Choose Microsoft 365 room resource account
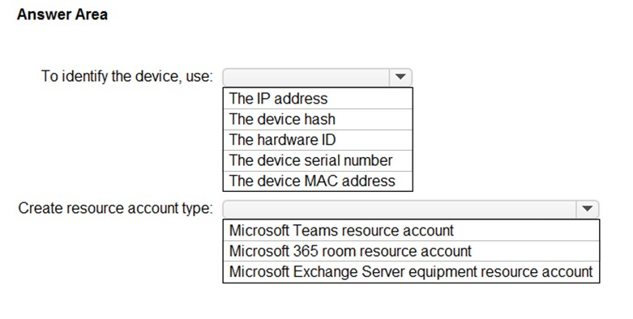This screenshot has height=319, width=633. (x=411, y=251)
